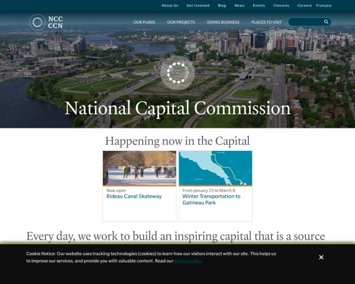Follow Winter Transportation to Gatineau Park link
The height and width of the screenshot is (284, 355).
click(x=211, y=199)
